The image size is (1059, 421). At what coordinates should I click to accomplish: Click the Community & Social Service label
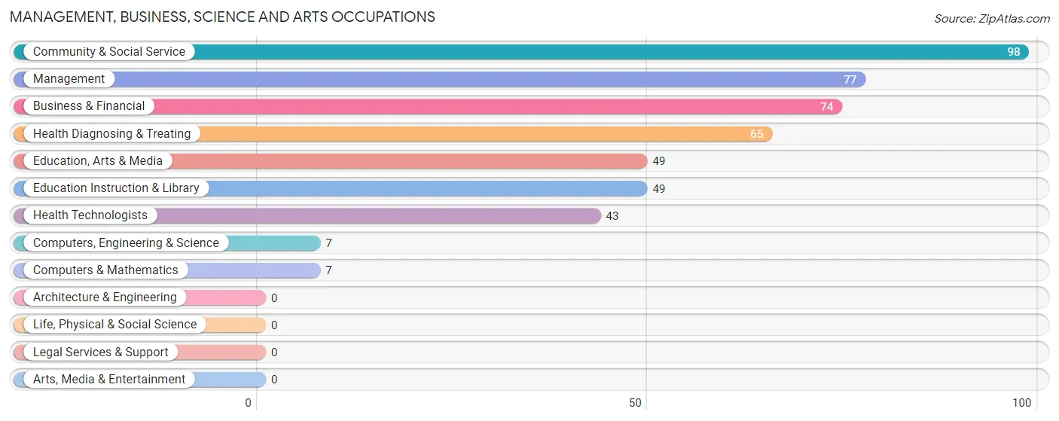point(109,52)
